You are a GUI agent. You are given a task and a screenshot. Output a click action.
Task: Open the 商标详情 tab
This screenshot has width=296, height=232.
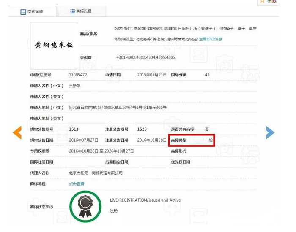[x=36, y=12]
